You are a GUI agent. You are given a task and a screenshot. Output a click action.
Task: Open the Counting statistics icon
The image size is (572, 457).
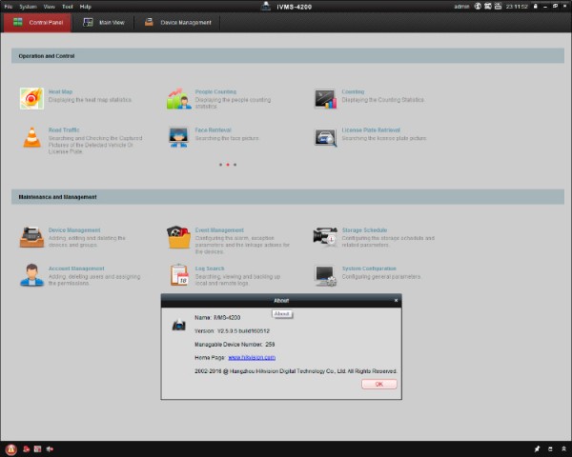click(325, 99)
